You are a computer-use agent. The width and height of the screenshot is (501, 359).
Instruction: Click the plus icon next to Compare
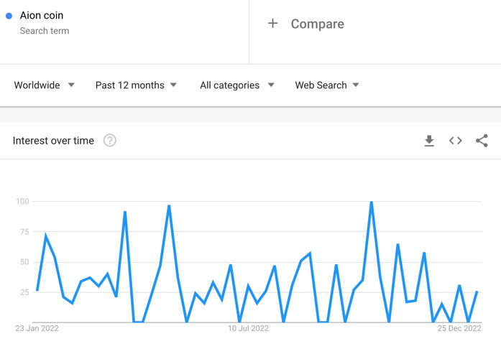272,23
